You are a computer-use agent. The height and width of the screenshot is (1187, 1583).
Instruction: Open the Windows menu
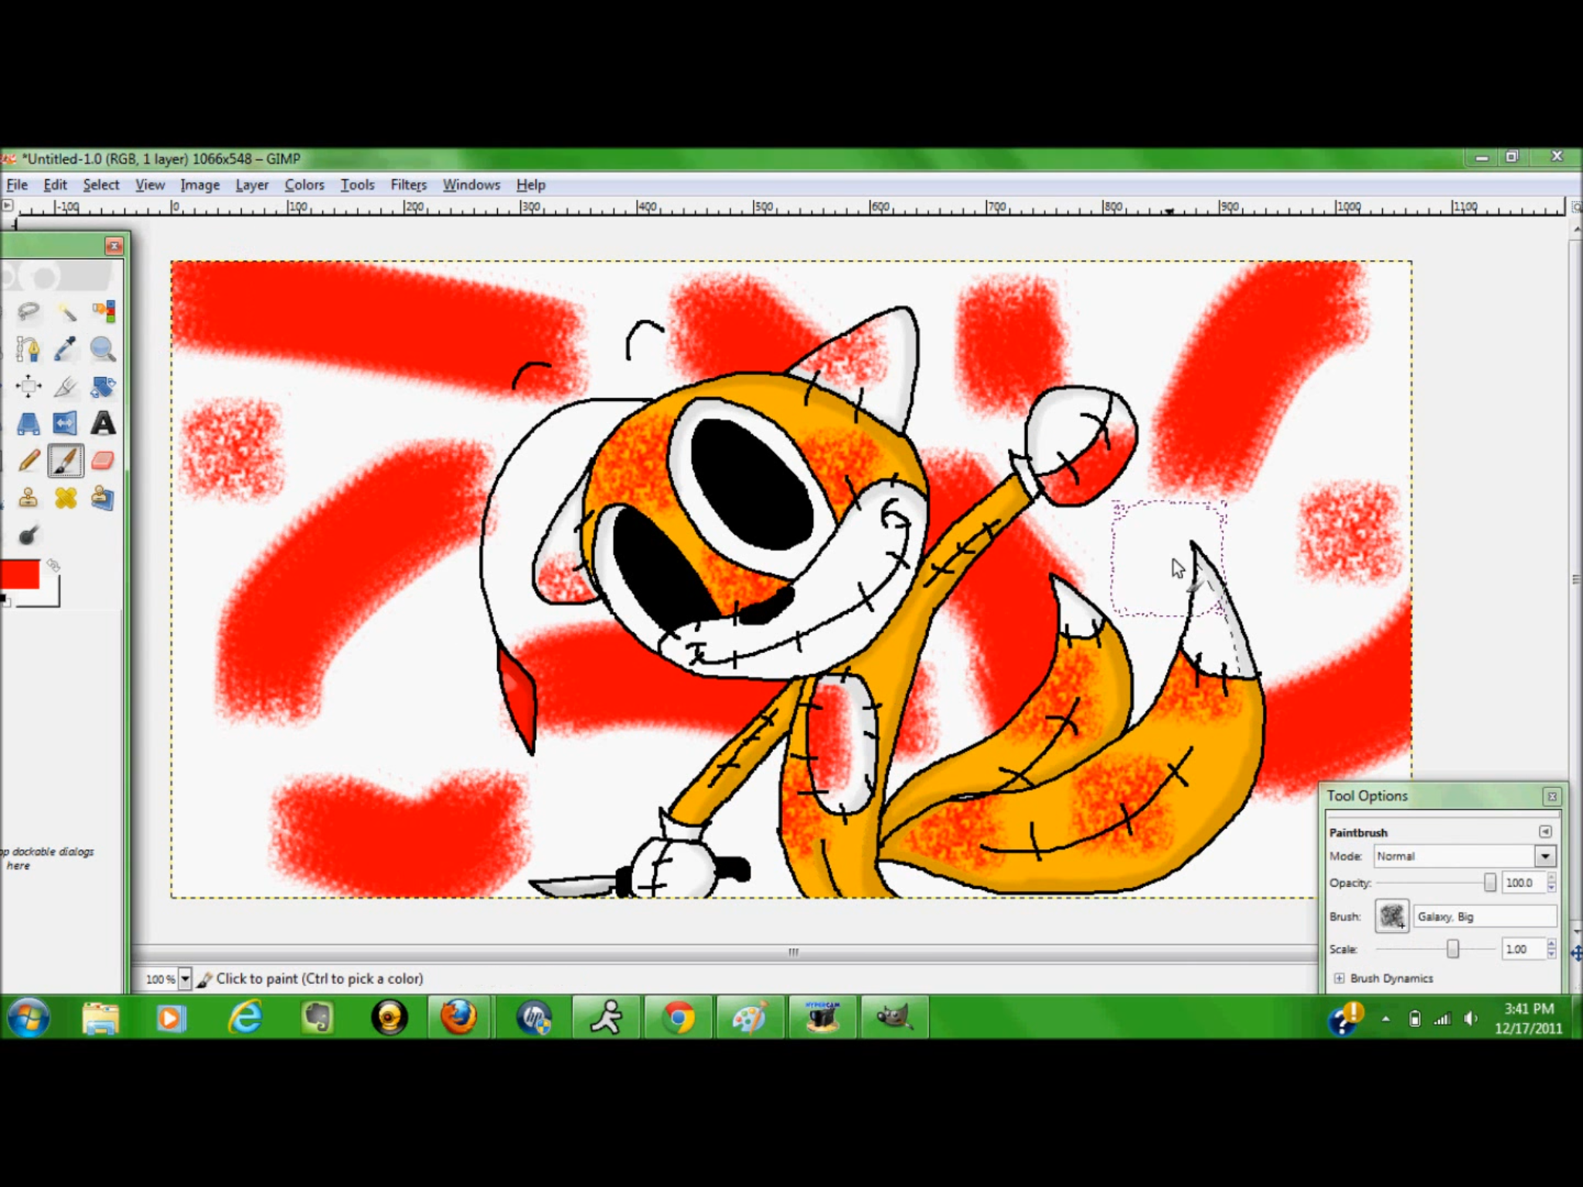[x=471, y=185]
